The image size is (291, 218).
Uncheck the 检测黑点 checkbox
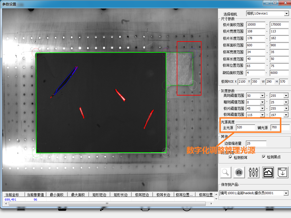point(264,157)
